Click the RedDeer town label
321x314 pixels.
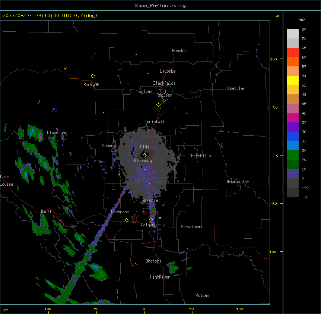point(164,95)
